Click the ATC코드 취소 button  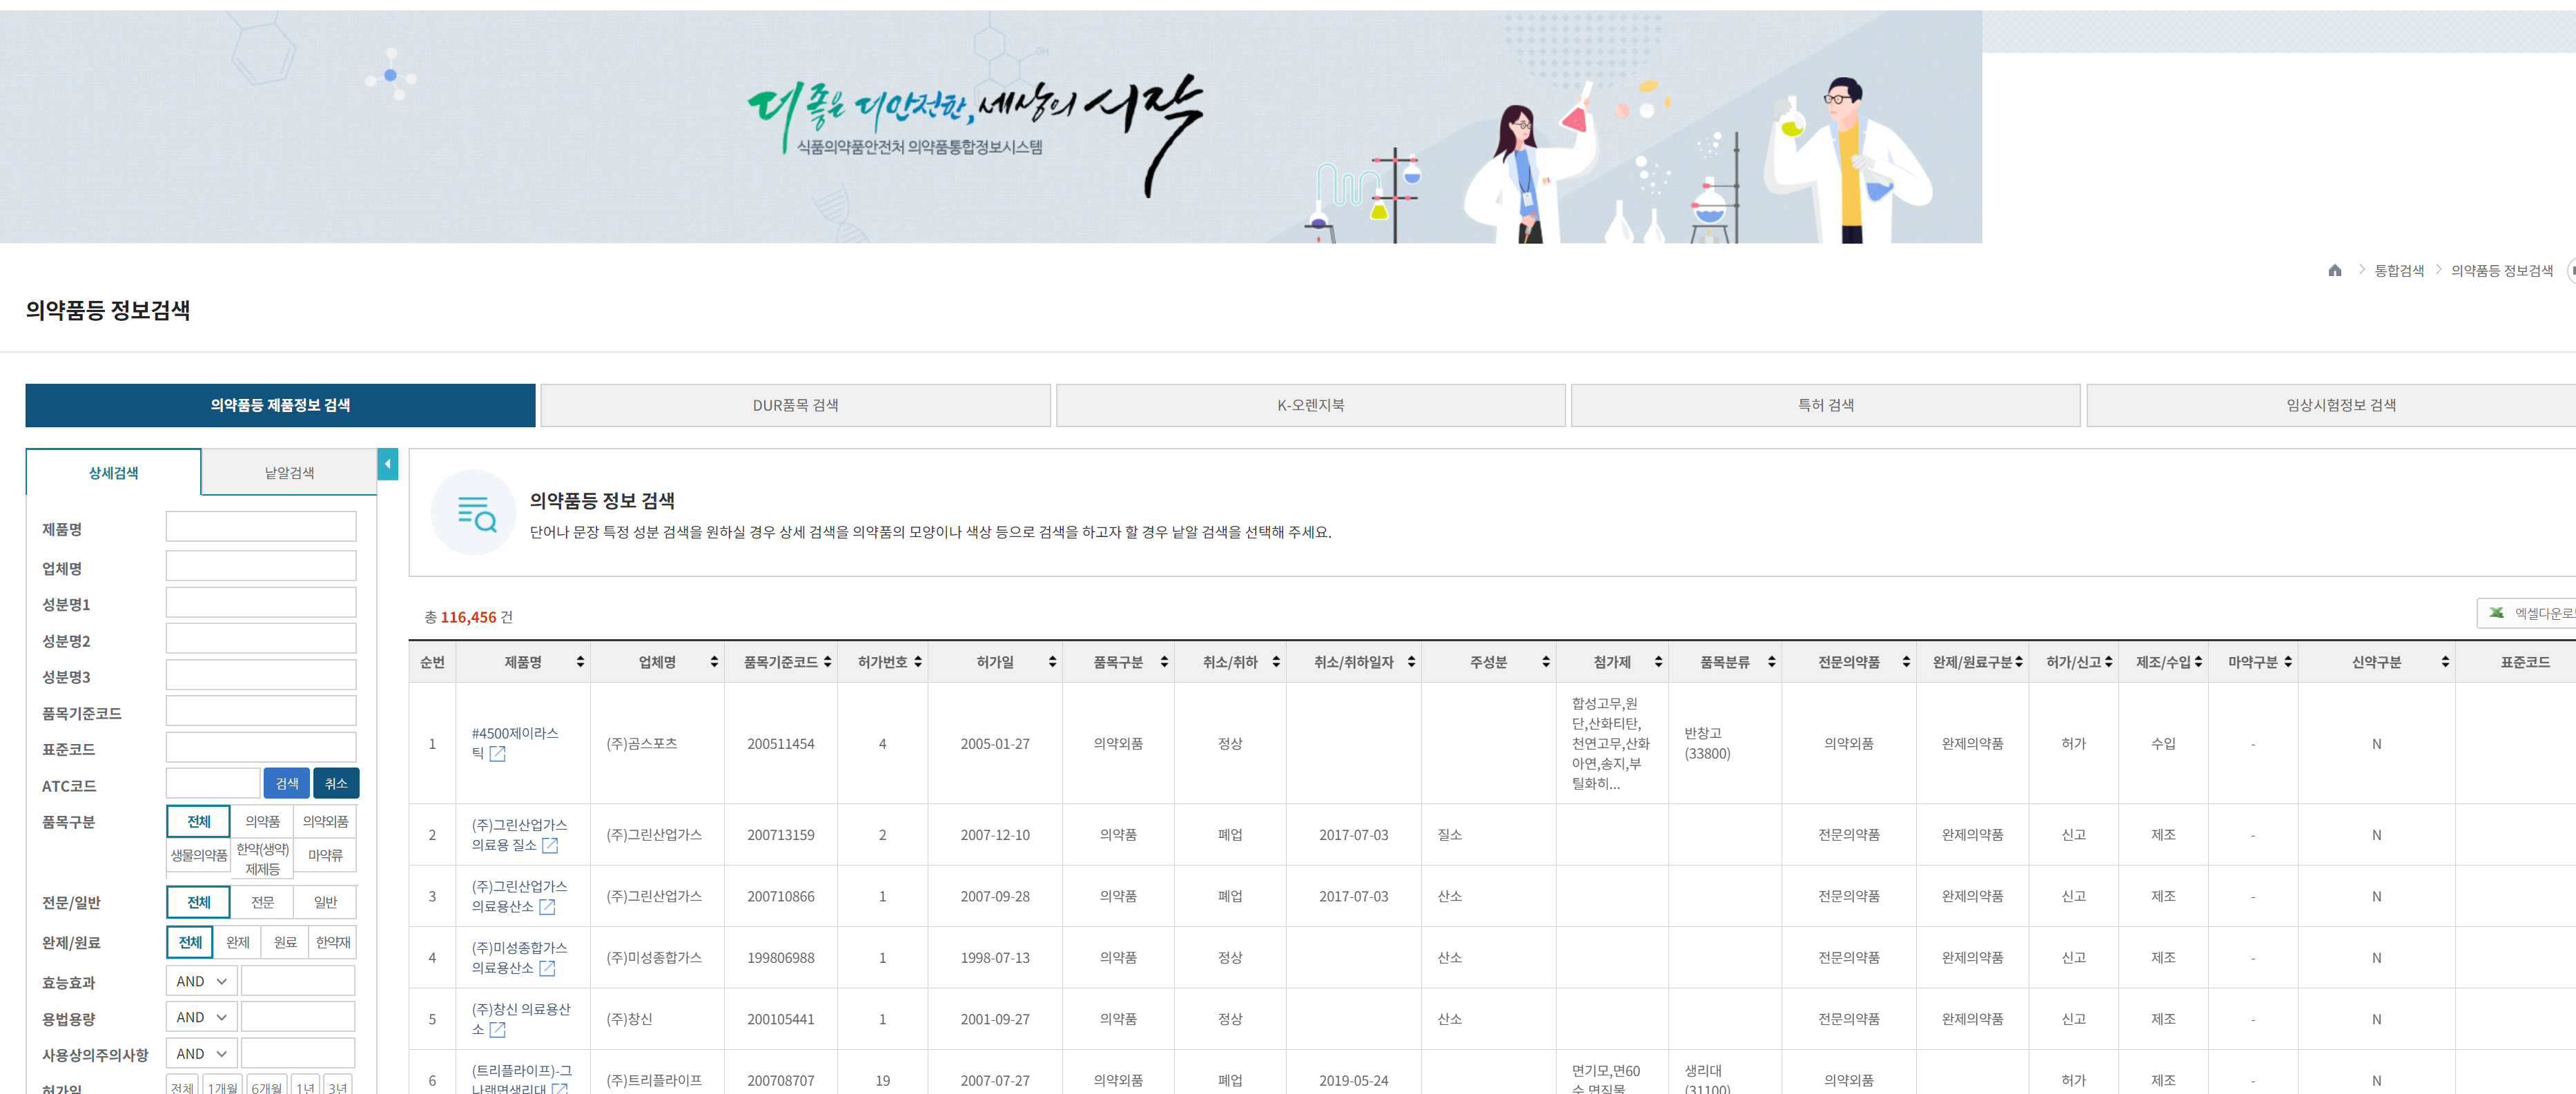click(336, 783)
